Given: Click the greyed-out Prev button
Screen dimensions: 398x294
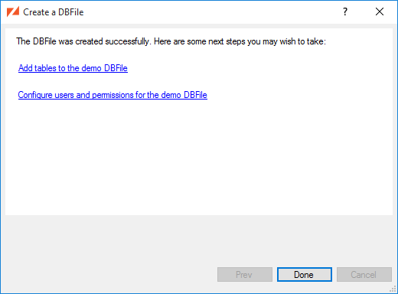Looking at the screenshot, I should (x=245, y=275).
